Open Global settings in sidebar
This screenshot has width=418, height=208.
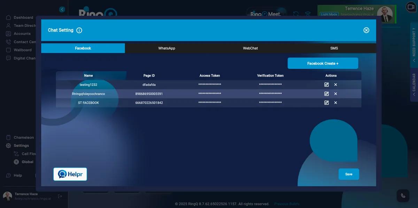(28, 162)
